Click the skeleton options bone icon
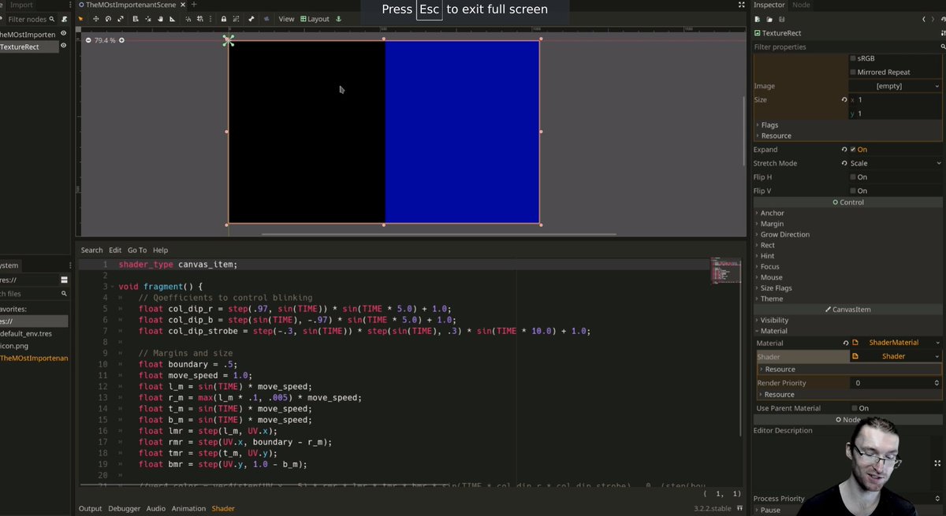946x516 pixels. [251, 19]
